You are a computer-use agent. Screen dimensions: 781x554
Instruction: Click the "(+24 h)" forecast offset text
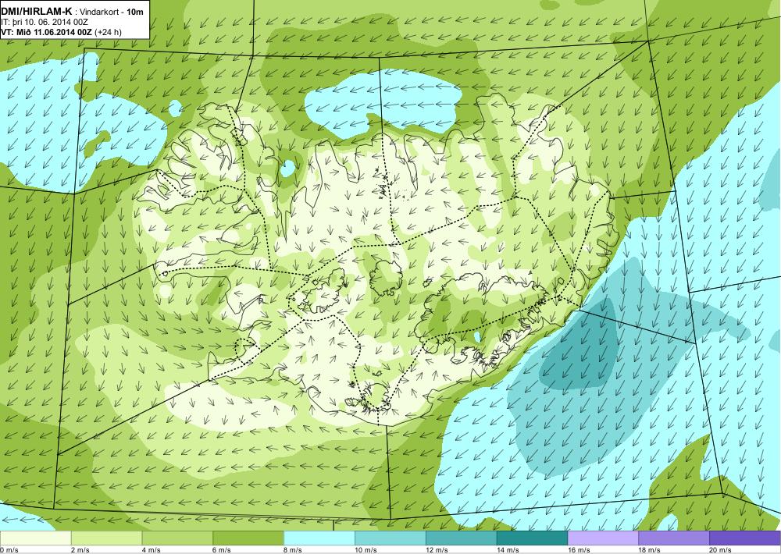[x=108, y=32]
